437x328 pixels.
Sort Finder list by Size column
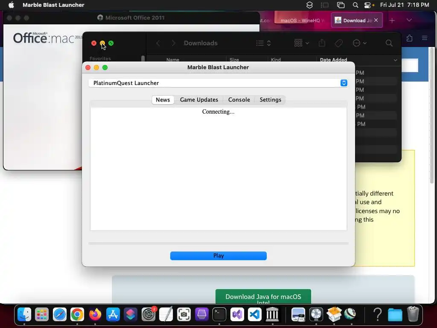click(x=234, y=60)
